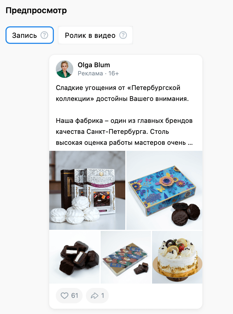
Task: Expand the truncated post text ellipsis
Action: 190,143
